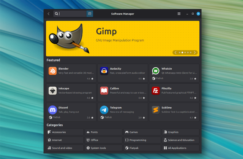Open the Sublime app icon
The image size is (243, 159).
[156, 110]
